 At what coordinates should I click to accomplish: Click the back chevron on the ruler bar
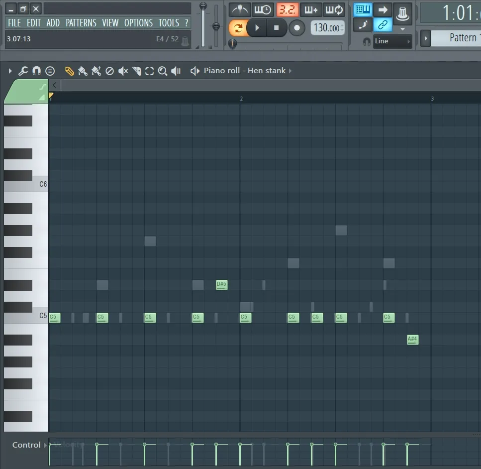[x=55, y=85]
